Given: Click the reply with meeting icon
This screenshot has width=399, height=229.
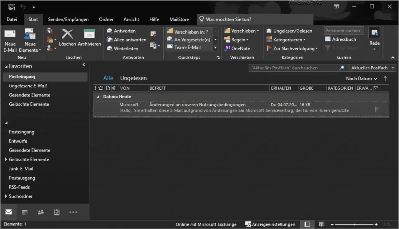Looking at the screenshot, I should [x=153, y=34].
